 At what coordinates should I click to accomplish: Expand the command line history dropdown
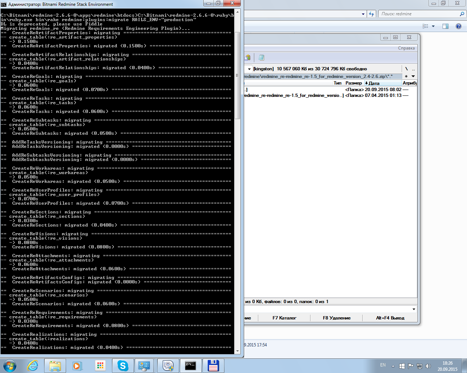414,309
